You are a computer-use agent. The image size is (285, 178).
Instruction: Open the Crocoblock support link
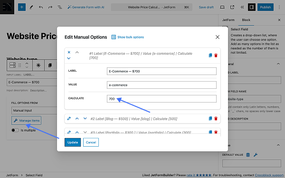click(x=269, y=175)
